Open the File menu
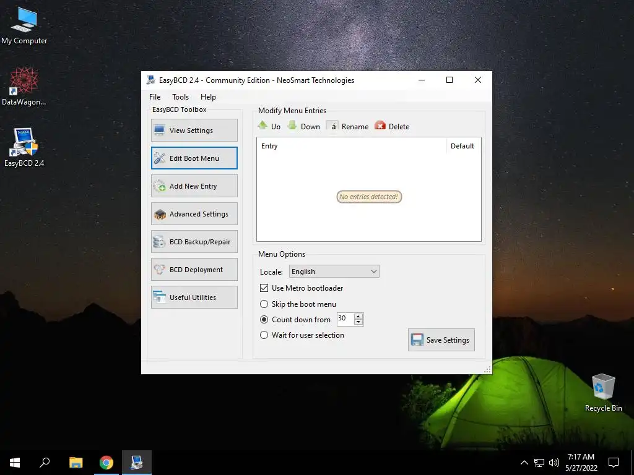Viewport: 634px width, 475px height. (155, 97)
